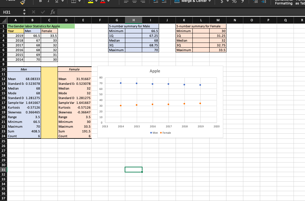
Task: Click the Men legend entry below the chart
Action: click(154, 133)
